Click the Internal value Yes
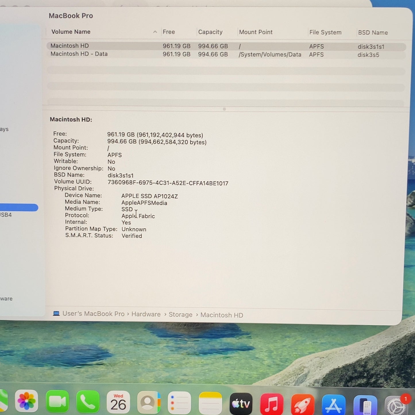 tap(126, 223)
